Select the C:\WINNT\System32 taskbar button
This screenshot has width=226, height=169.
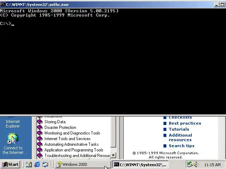141,164
